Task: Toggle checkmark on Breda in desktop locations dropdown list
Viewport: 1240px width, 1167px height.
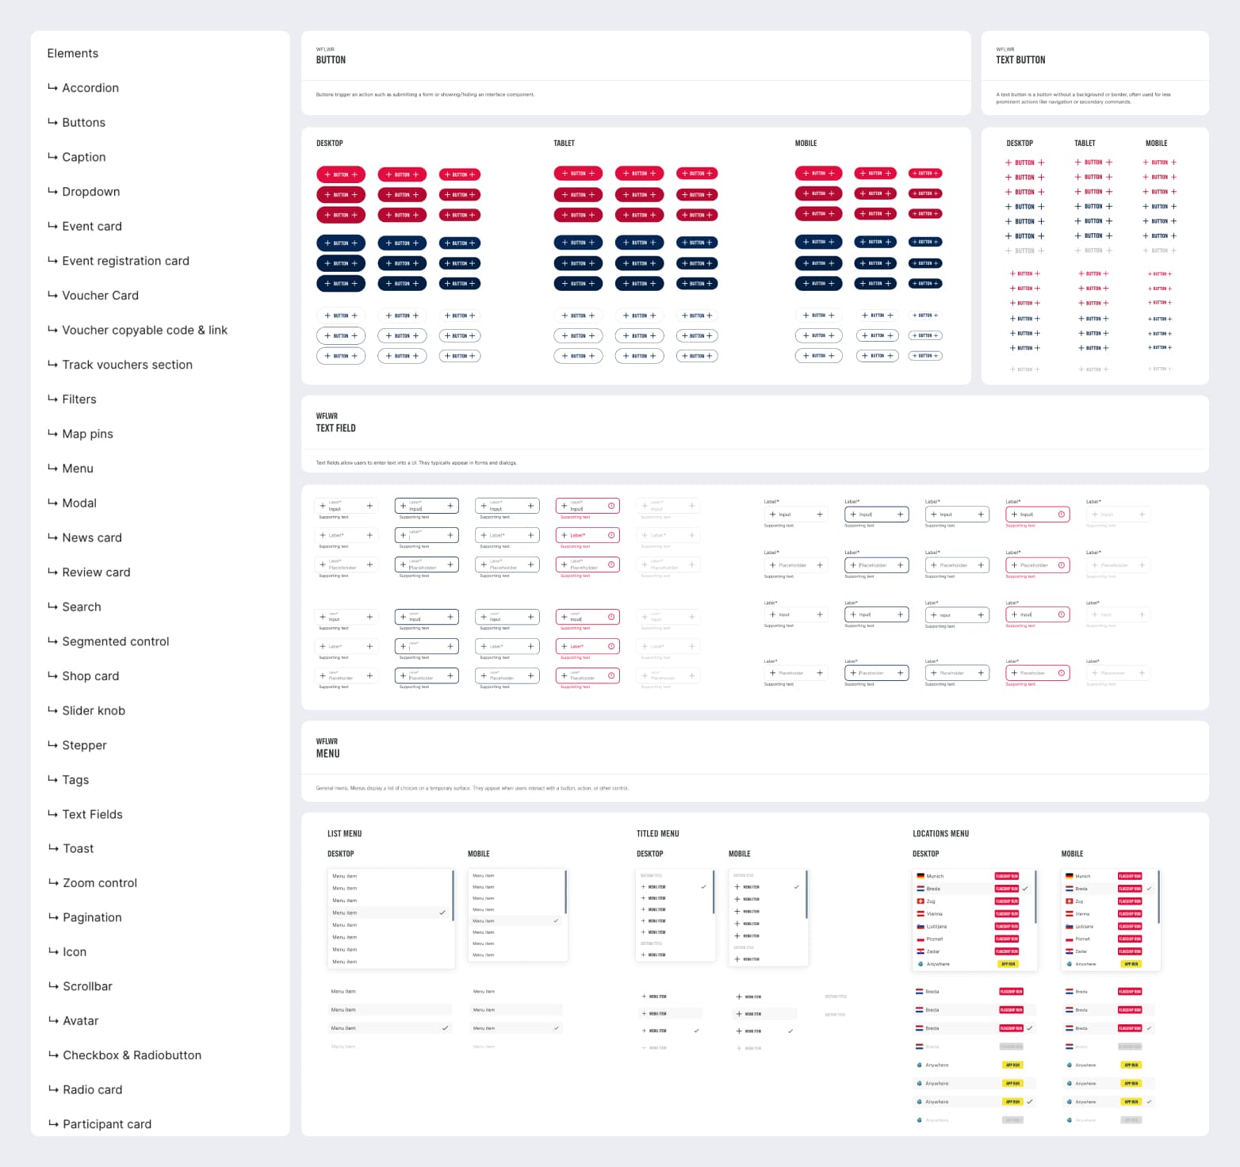Action: 1025,889
